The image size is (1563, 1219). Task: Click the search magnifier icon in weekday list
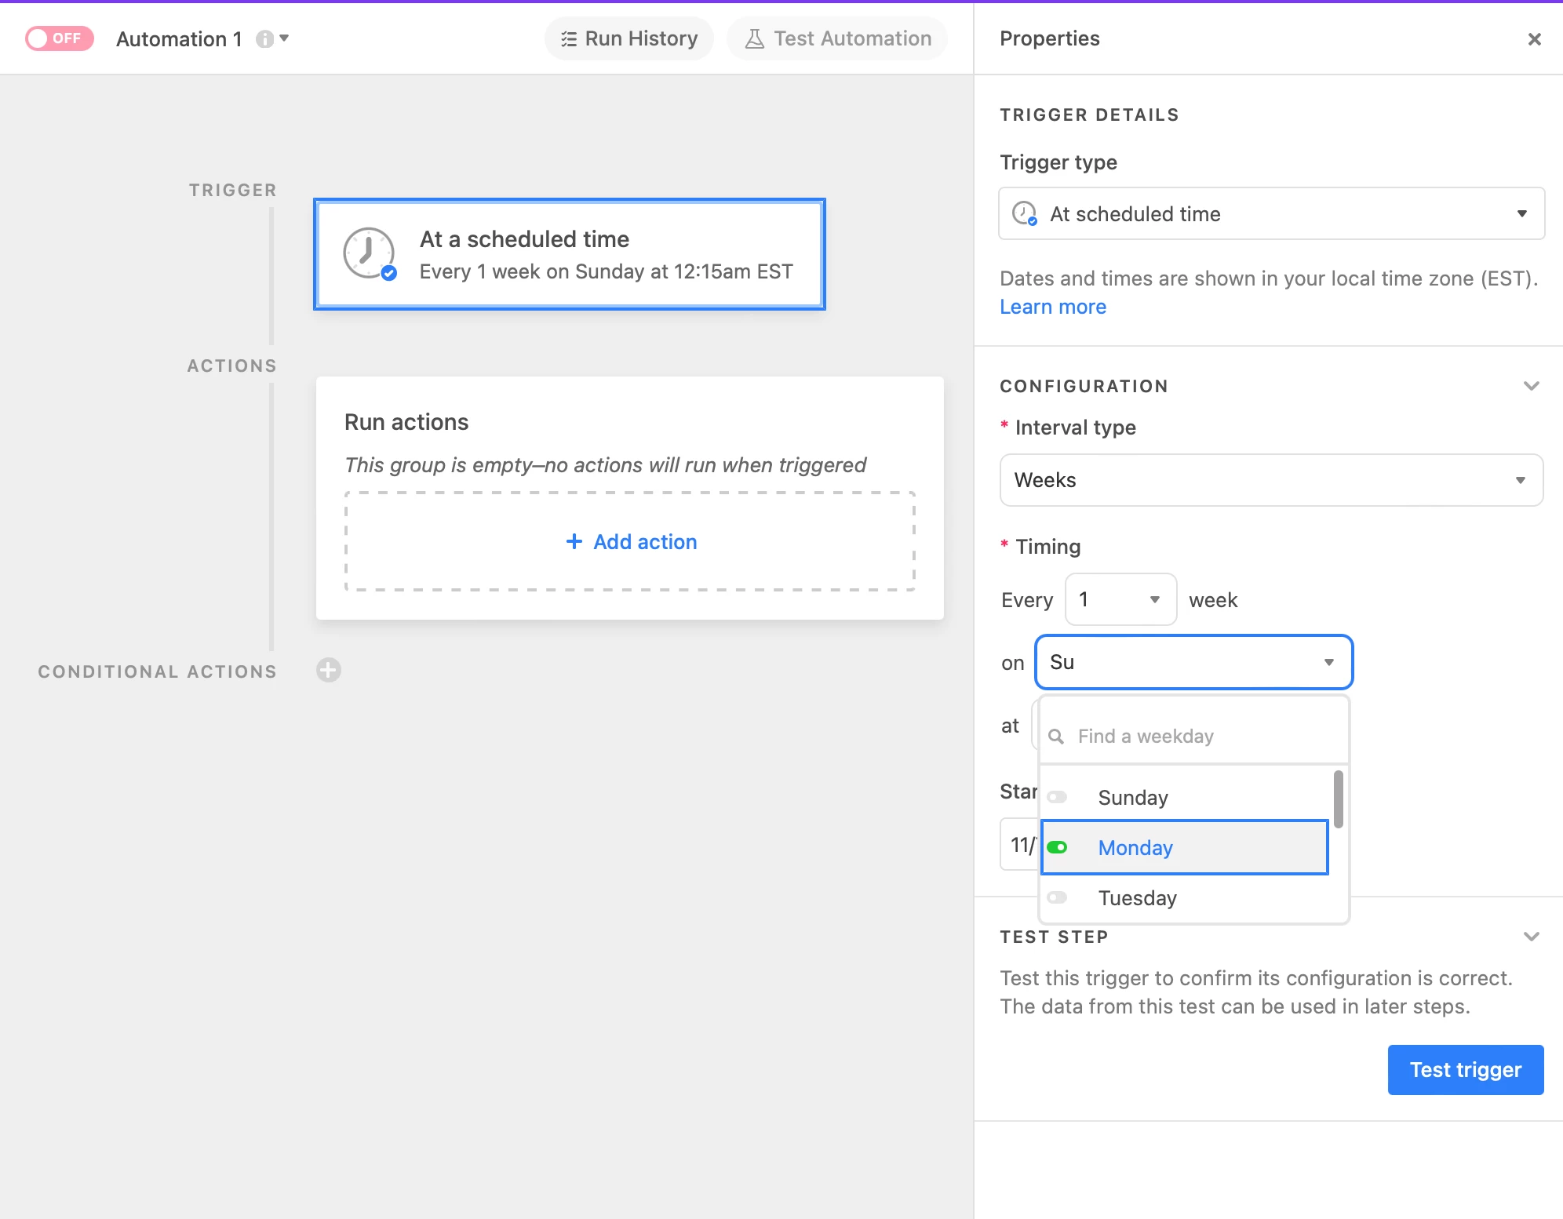tap(1056, 737)
